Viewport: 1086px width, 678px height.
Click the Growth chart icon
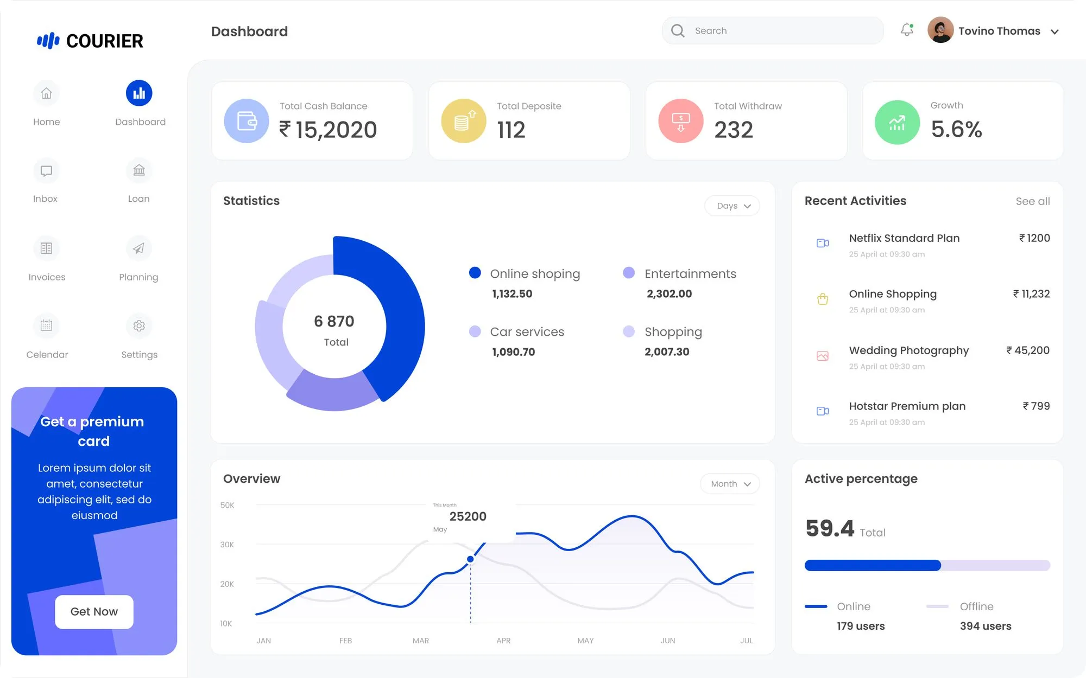coord(897,123)
